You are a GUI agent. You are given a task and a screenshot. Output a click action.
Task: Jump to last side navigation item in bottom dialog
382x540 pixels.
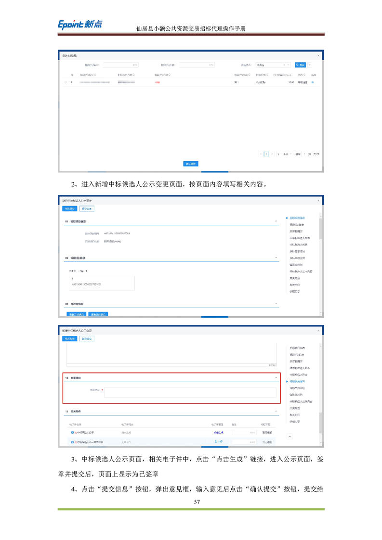click(x=294, y=422)
